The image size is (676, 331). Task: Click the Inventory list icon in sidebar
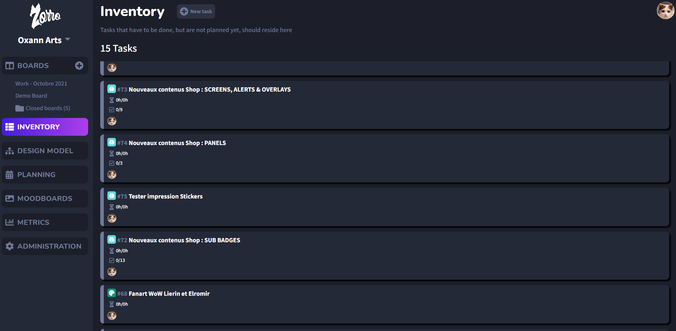10,127
